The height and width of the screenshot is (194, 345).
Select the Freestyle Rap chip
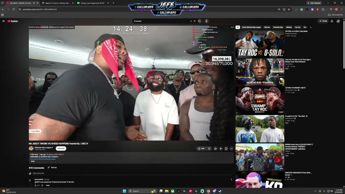coord(278,27)
